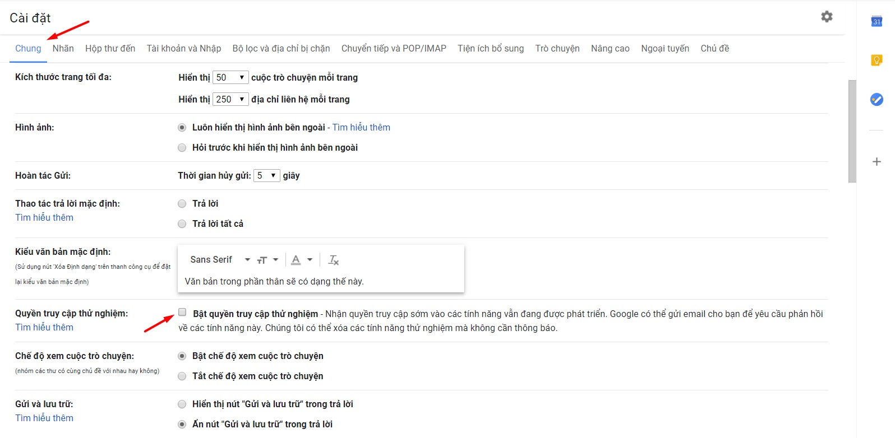Open Chủ đề tab
The width and height of the screenshot is (895, 438).
coord(715,49)
